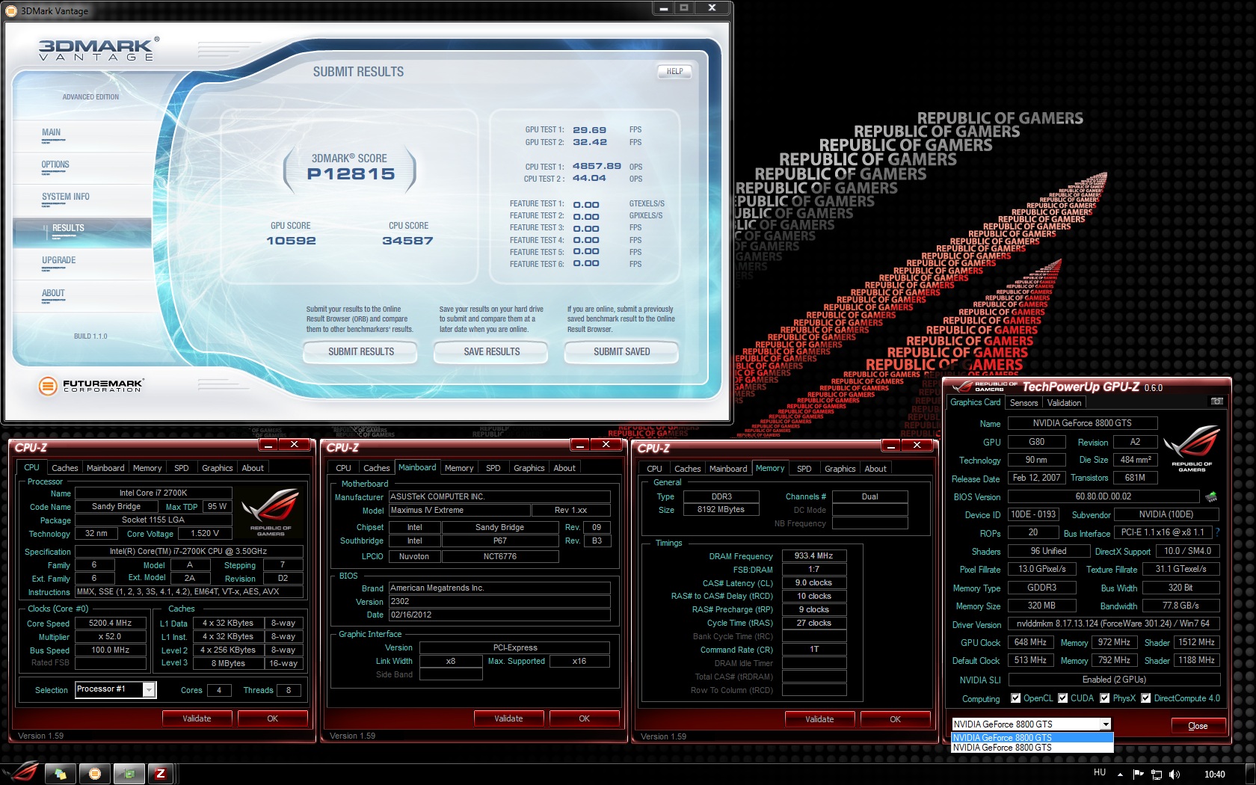1256x785 pixels.
Task: Click the CPU score value 34587
Action: [407, 241]
